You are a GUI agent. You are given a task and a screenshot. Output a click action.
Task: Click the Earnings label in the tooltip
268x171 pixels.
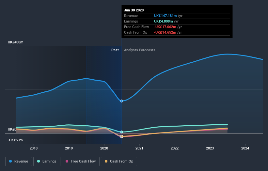(131, 21)
